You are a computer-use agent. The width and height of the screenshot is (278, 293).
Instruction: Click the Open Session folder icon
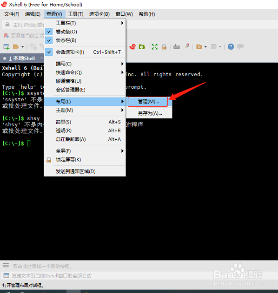16,47
